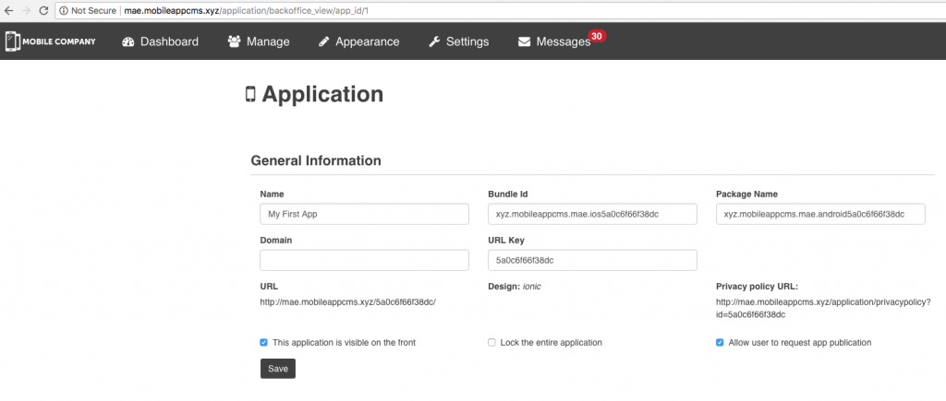
Task: Click the Manage users icon
Action: [x=235, y=41]
